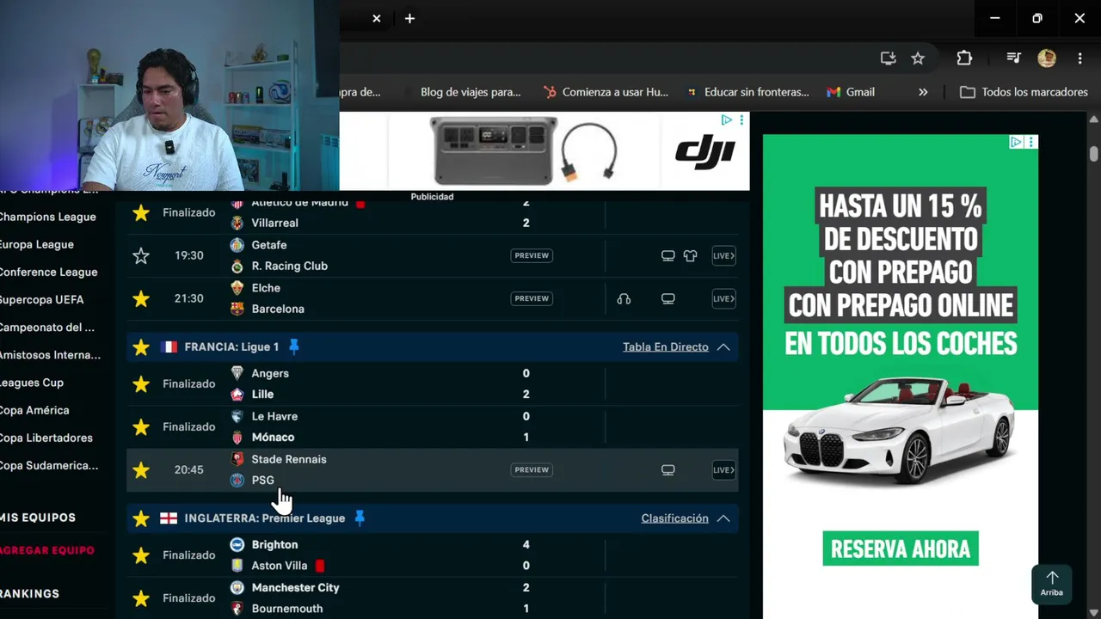Toggle favorite star for Brighton vs Aston Villa
The width and height of the screenshot is (1101, 619).
141,555
